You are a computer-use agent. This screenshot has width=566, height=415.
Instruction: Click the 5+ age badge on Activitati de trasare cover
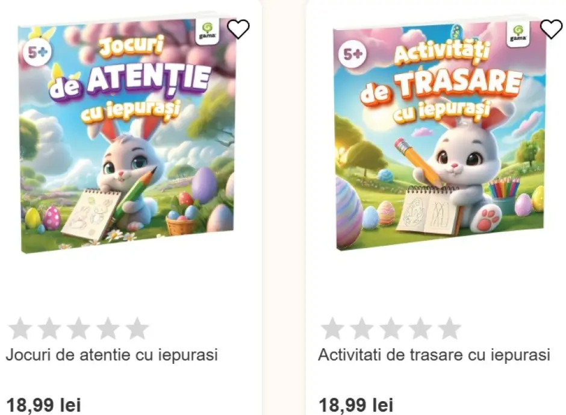point(353,54)
